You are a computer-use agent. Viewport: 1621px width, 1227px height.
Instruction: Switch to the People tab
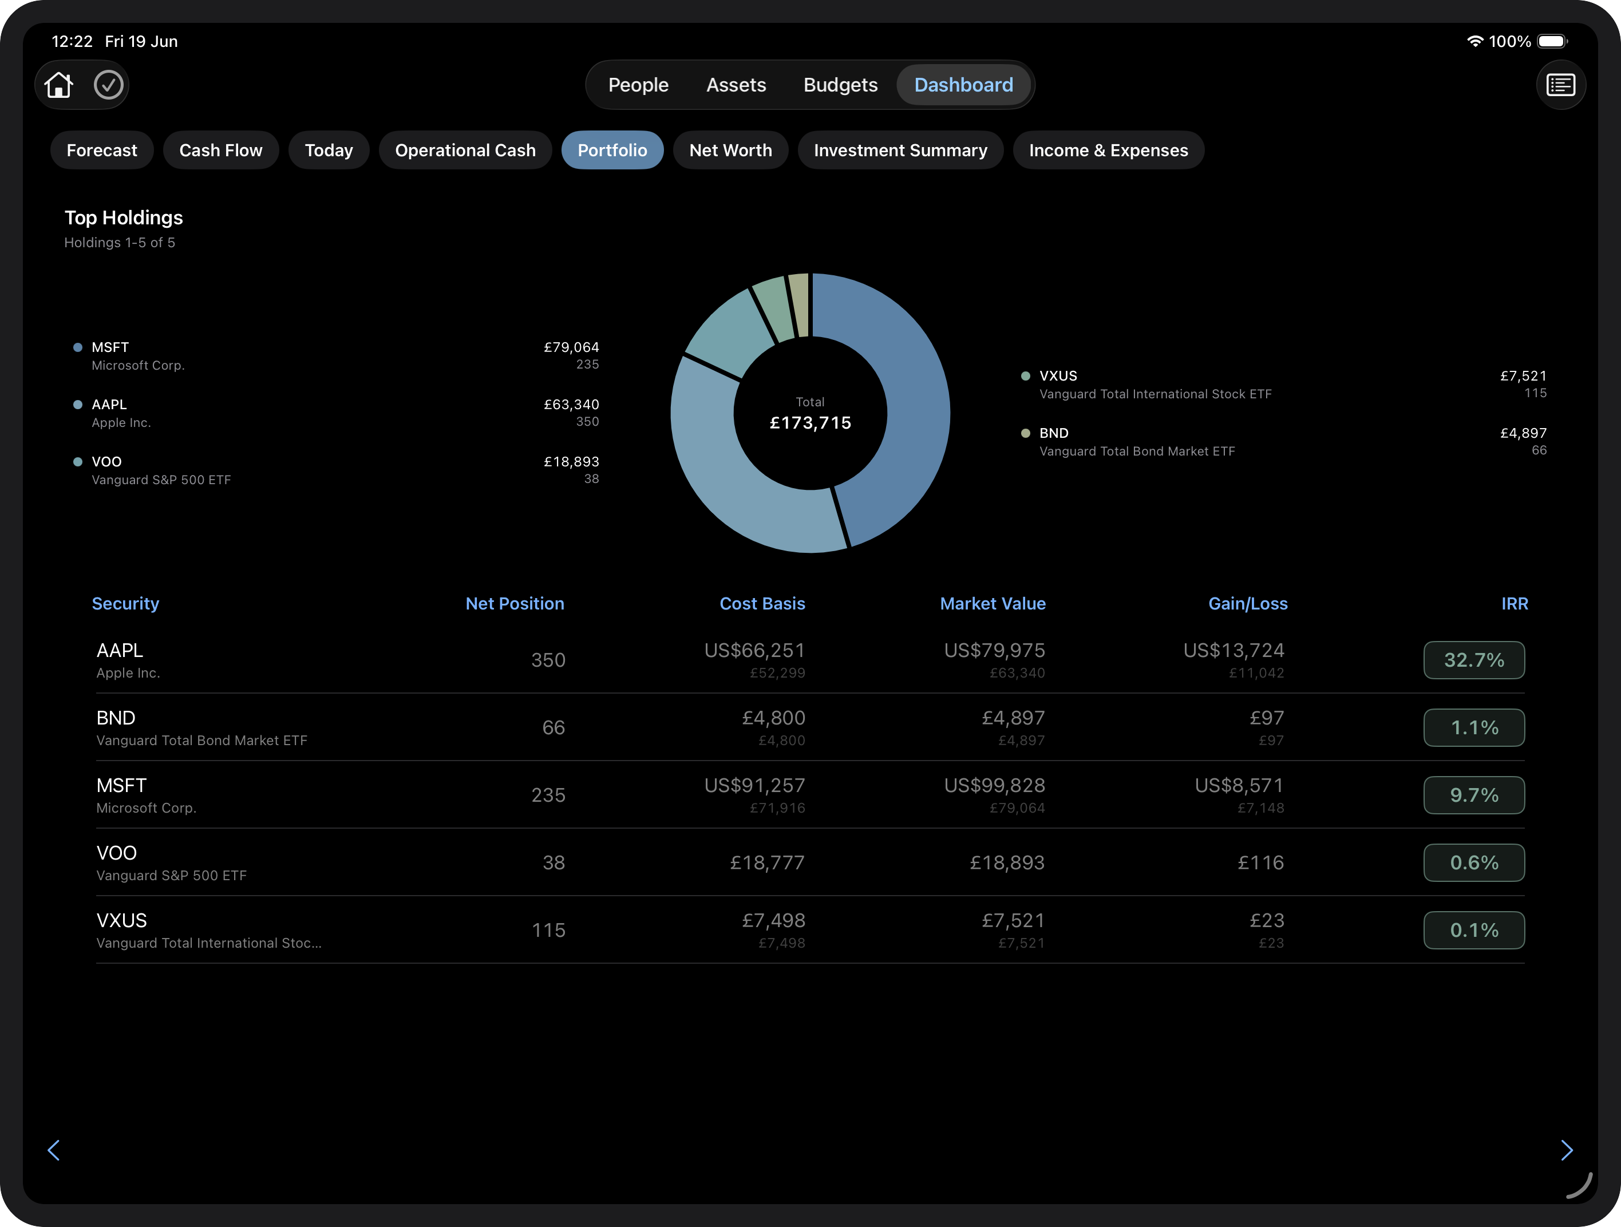click(638, 85)
